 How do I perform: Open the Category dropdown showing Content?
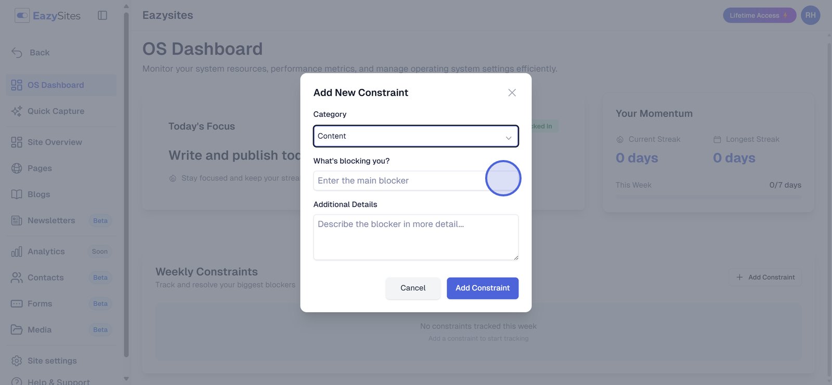click(415, 136)
